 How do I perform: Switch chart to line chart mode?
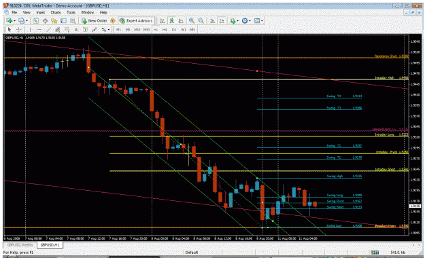click(181, 21)
